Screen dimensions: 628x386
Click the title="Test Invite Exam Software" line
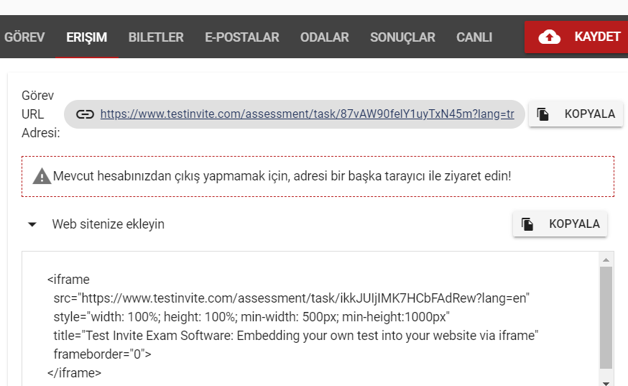click(296, 336)
